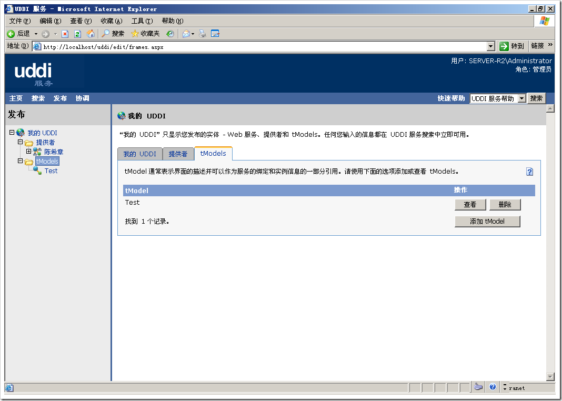The height and width of the screenshot is (401, 562).
Task: Expand the 链接 toolbar chevron
Action: [x=550, y=45]
